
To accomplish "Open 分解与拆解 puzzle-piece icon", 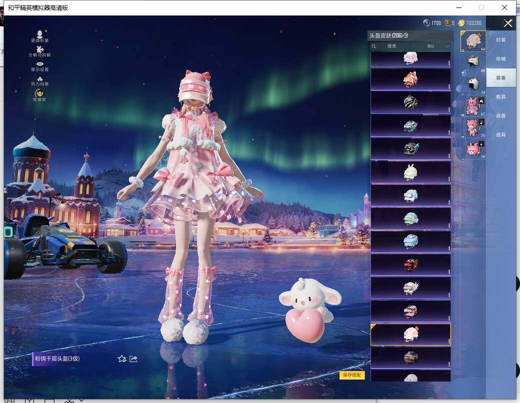I will (39, 51).
